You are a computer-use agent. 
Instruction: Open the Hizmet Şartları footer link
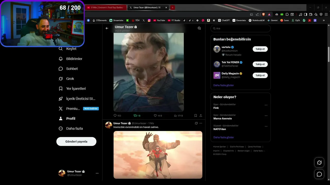(x=220, y=147)
